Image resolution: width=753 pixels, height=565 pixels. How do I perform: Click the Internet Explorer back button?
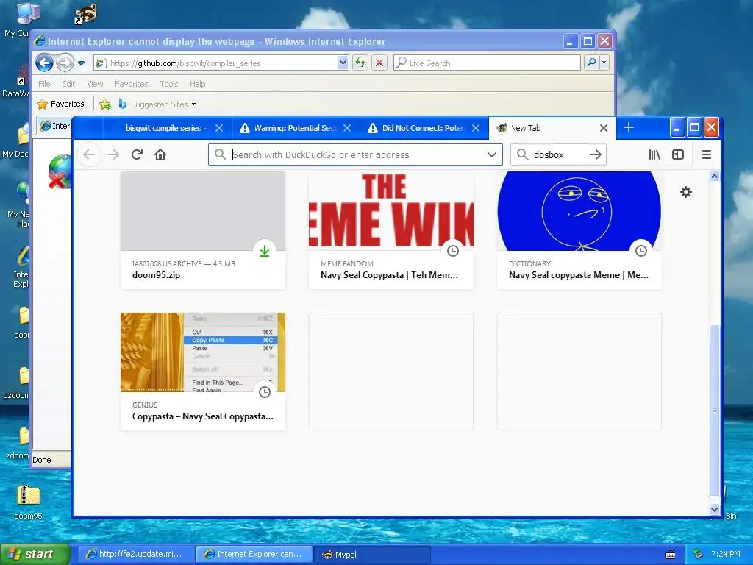(44, 63)
